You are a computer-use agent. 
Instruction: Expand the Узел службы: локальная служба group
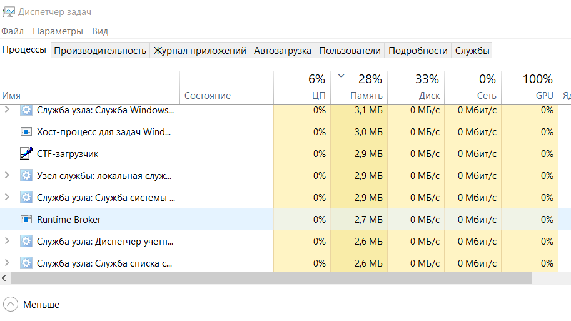(x=8, y=176)
